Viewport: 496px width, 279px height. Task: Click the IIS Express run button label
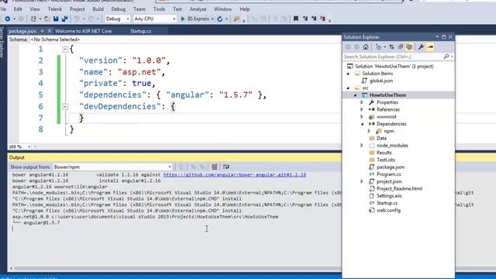[x=198, y=19]
